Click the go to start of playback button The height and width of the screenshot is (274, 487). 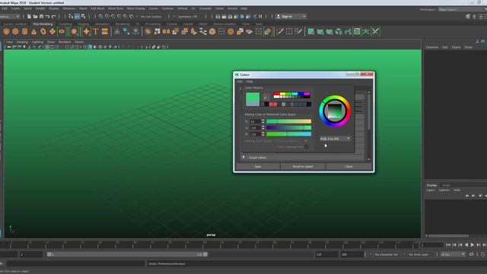coord(448,245)
